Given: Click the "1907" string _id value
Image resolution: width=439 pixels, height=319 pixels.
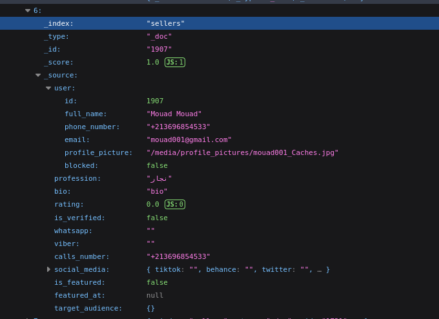Looking at the screenshot, I should tap(159, 49).
